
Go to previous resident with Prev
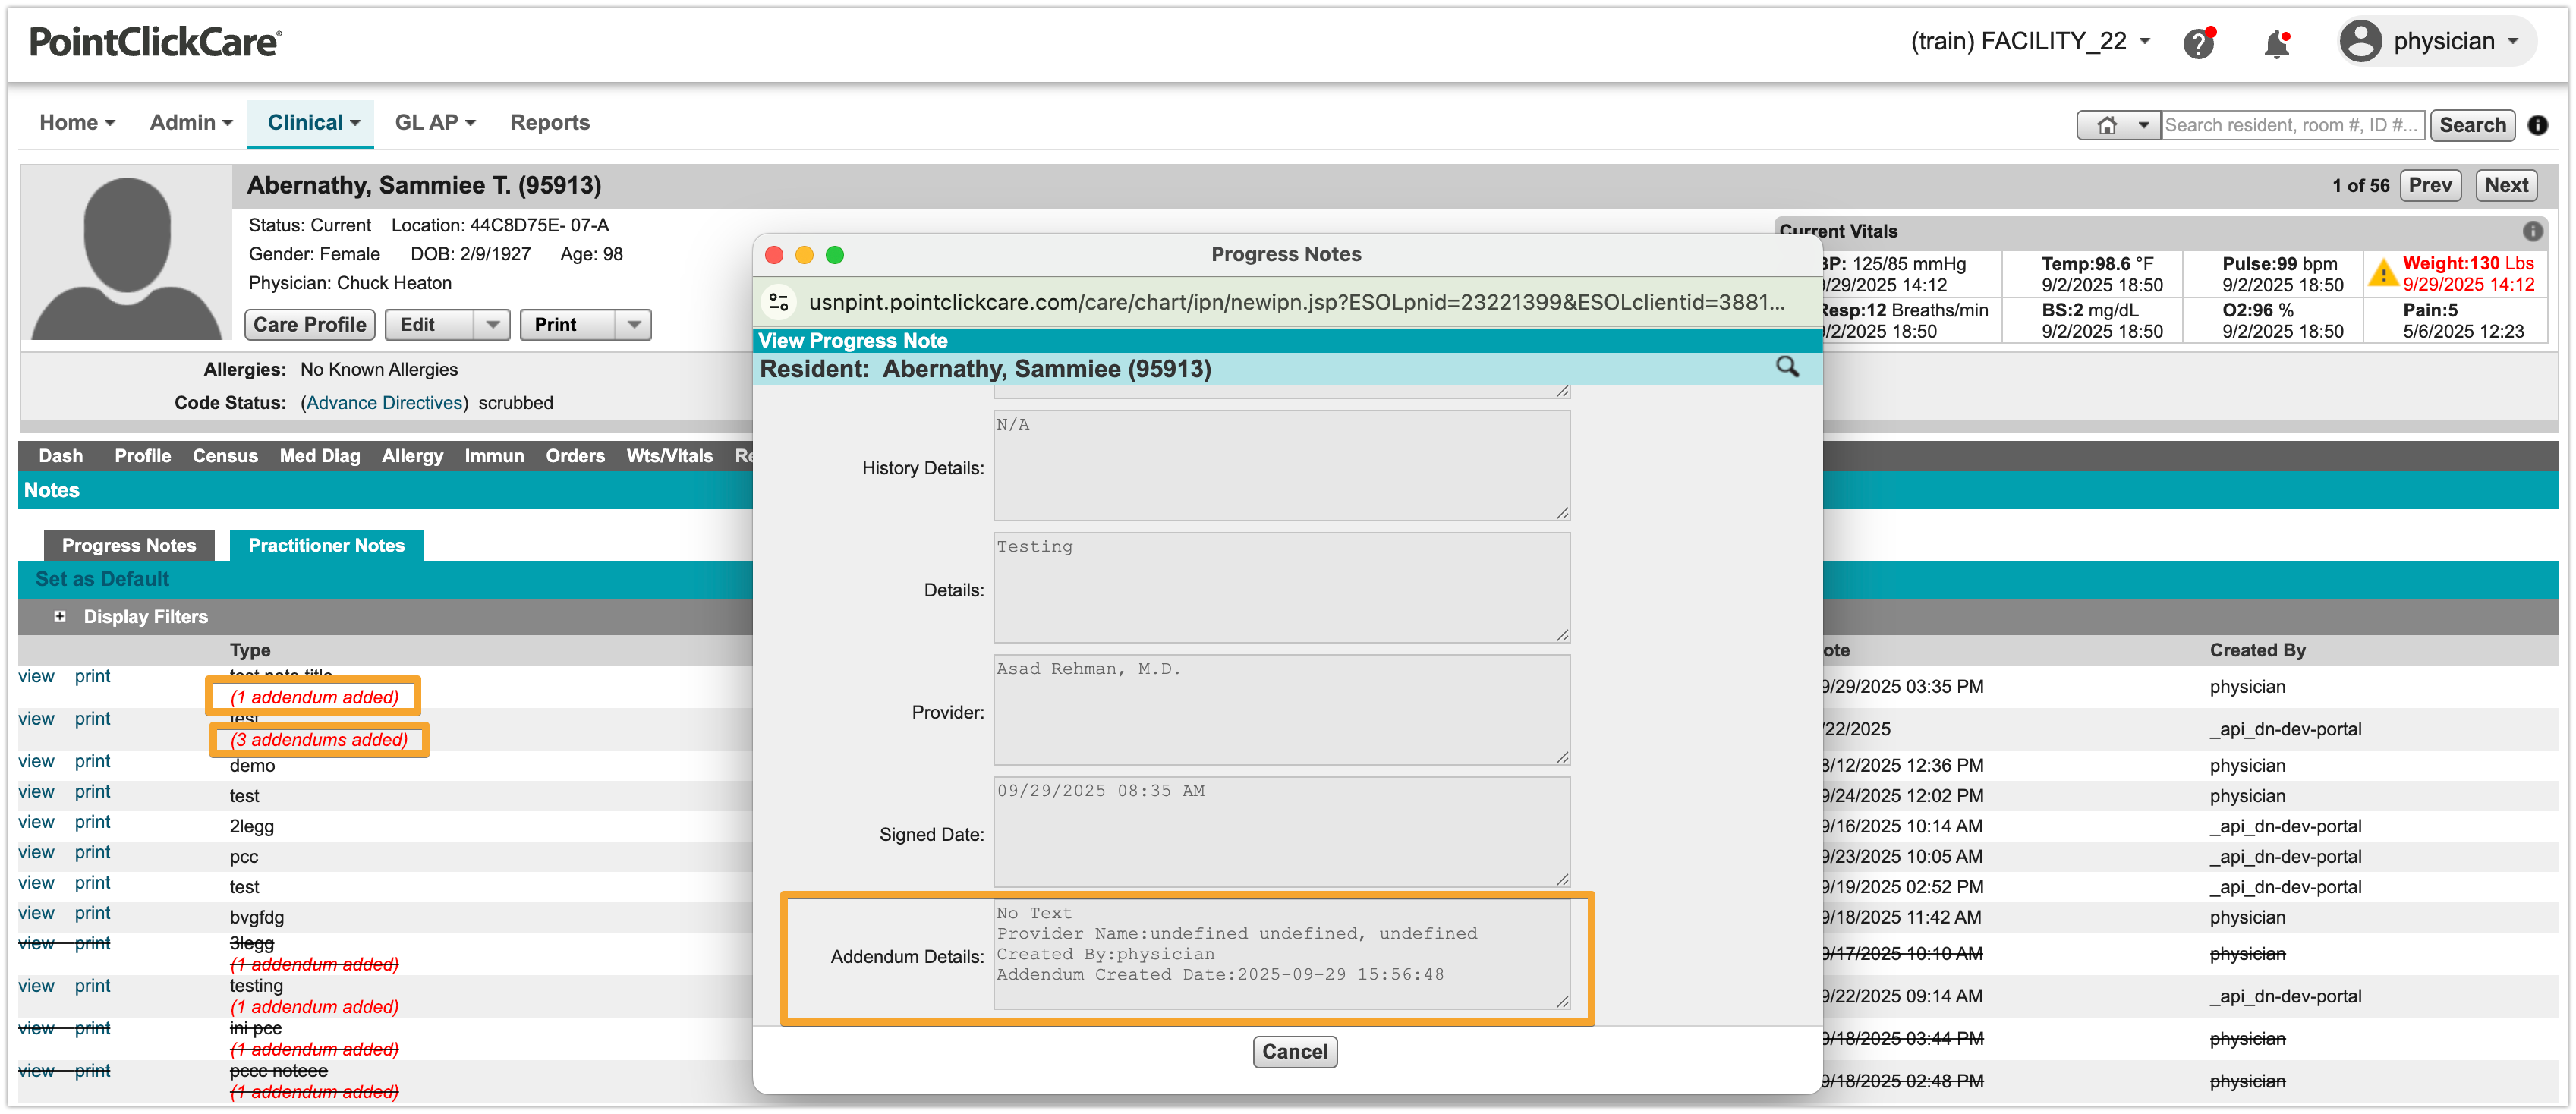pyautogui.click(x=2430, y=185)
